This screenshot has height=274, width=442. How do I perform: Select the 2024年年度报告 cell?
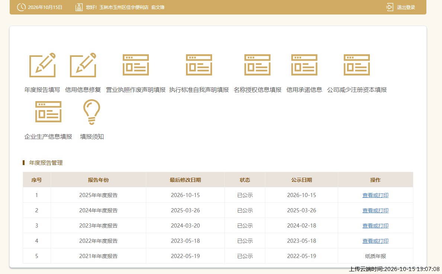click(98, 210)
